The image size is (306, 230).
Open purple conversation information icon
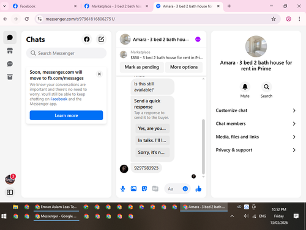[x=198, y=39]
